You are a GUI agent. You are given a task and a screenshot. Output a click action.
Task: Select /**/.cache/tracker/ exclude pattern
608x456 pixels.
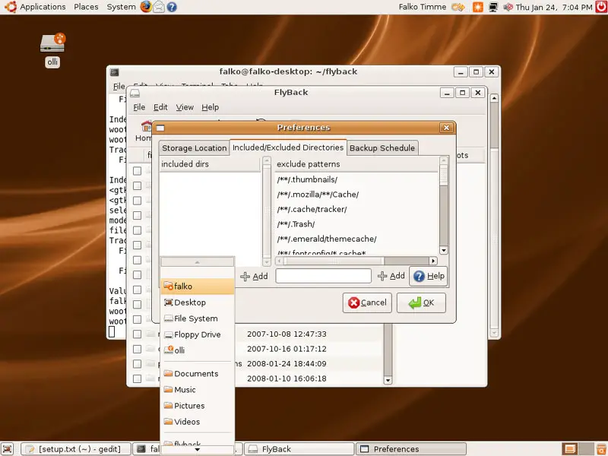pyautogui.click(x=356, y=210)
